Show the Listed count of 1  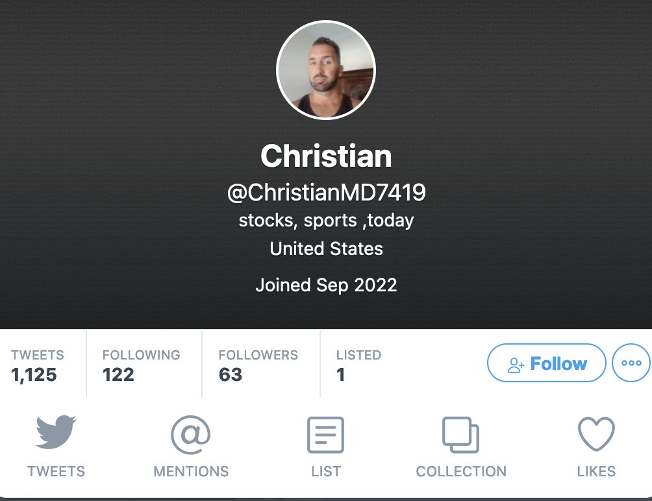click(340, 374)
